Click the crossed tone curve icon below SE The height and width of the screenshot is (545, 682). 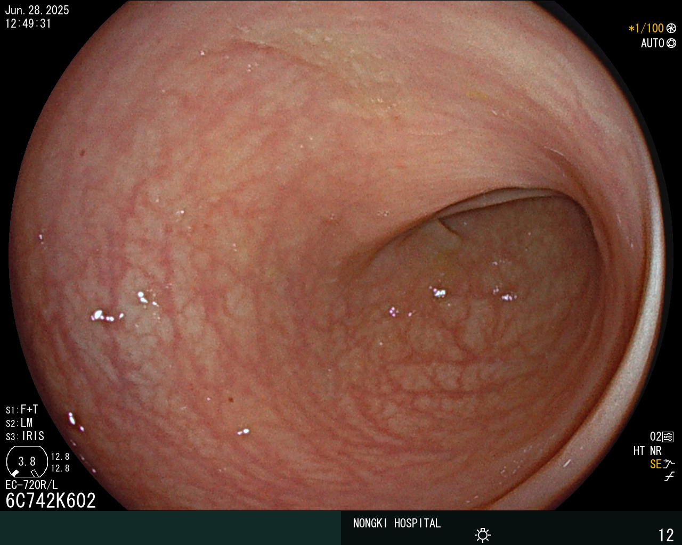click(669, 477)
